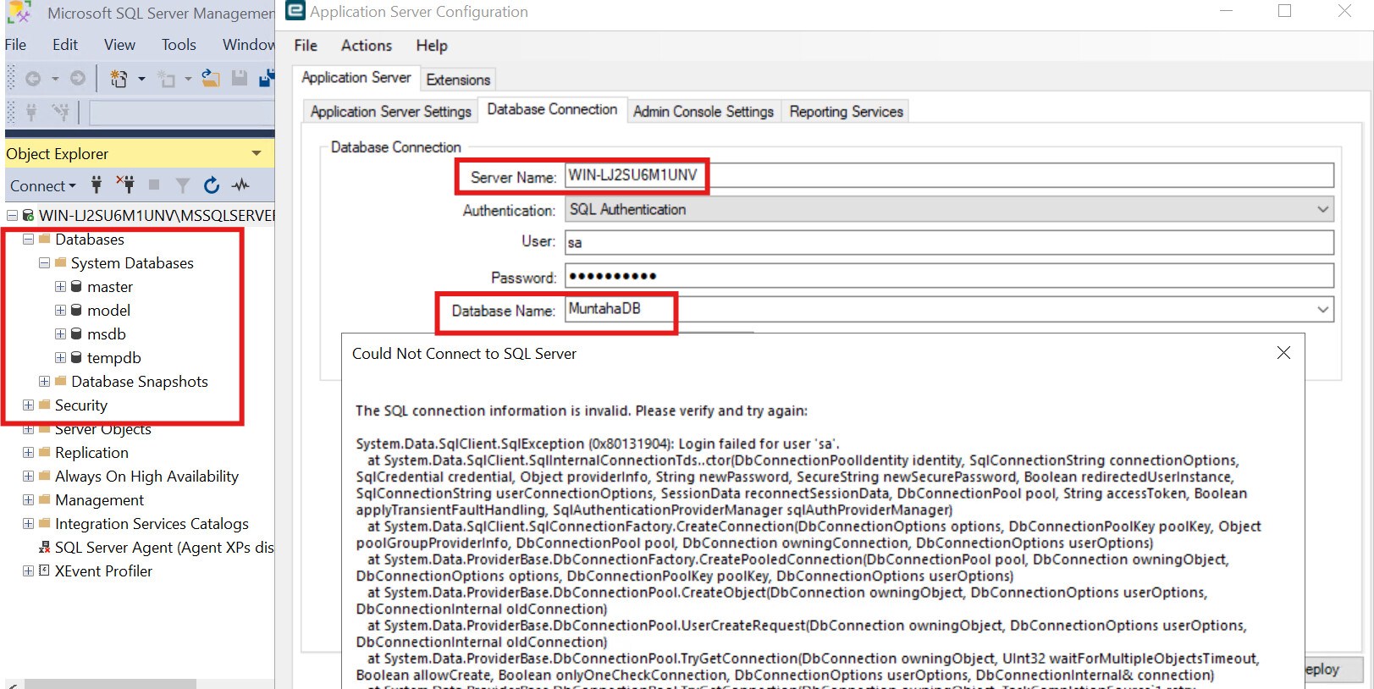The width and height of the screenshot is (1374, 689).
Task: Open the Edit menu in SSMS
Action: [65, 45]
